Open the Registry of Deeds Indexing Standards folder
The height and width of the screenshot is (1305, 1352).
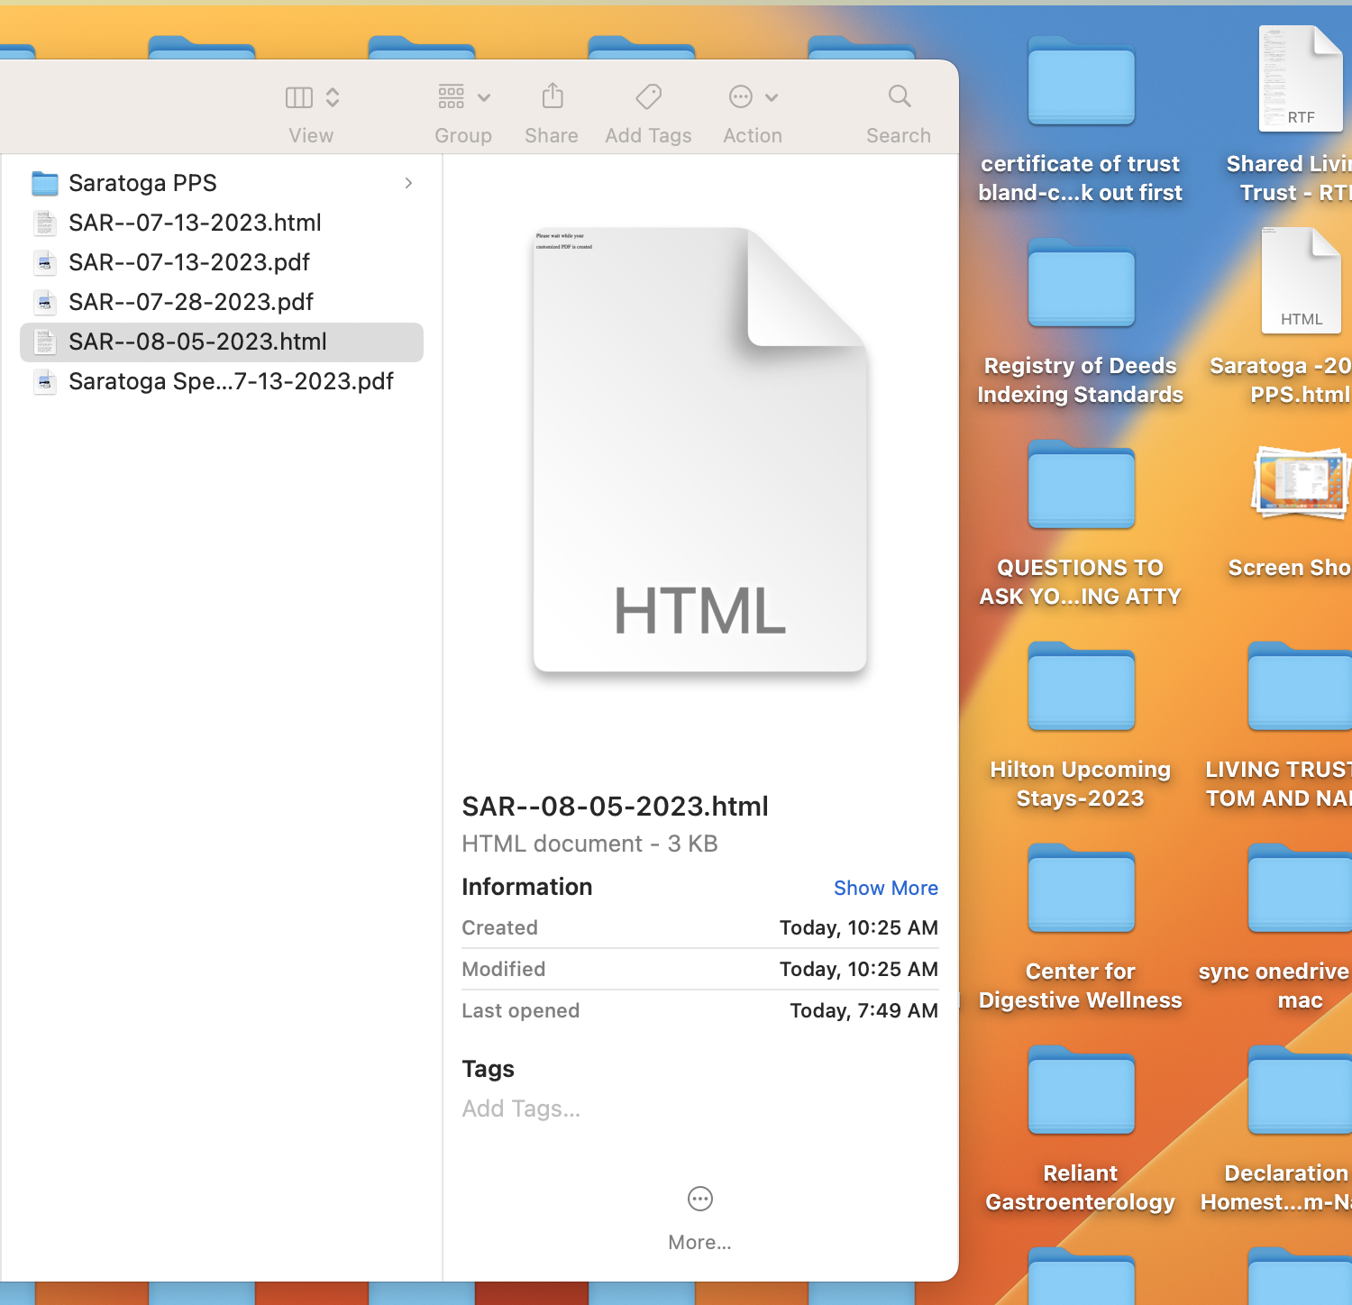1080,284
